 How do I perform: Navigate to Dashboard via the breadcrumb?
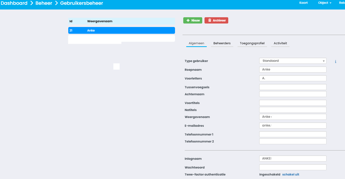pos(14,3)
